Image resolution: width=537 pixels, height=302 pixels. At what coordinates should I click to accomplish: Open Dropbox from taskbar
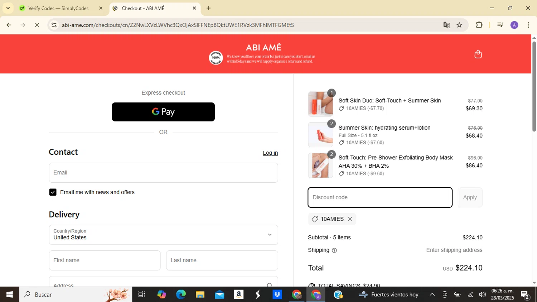click(277, 294)
